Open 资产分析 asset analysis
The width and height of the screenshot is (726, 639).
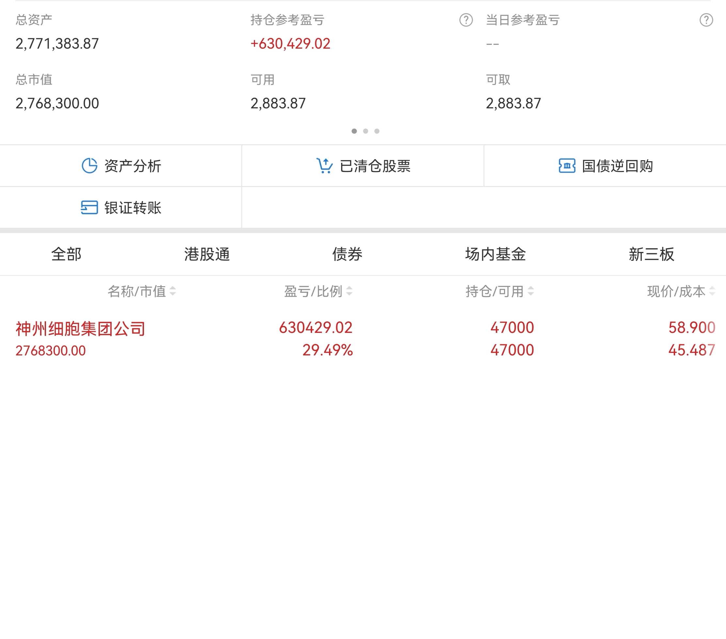click(x=121, y=165)
